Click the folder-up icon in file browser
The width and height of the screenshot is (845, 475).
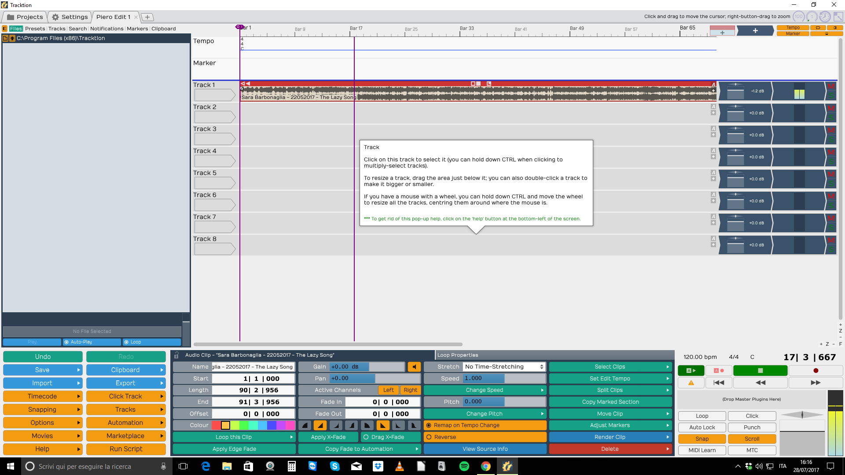12,38
